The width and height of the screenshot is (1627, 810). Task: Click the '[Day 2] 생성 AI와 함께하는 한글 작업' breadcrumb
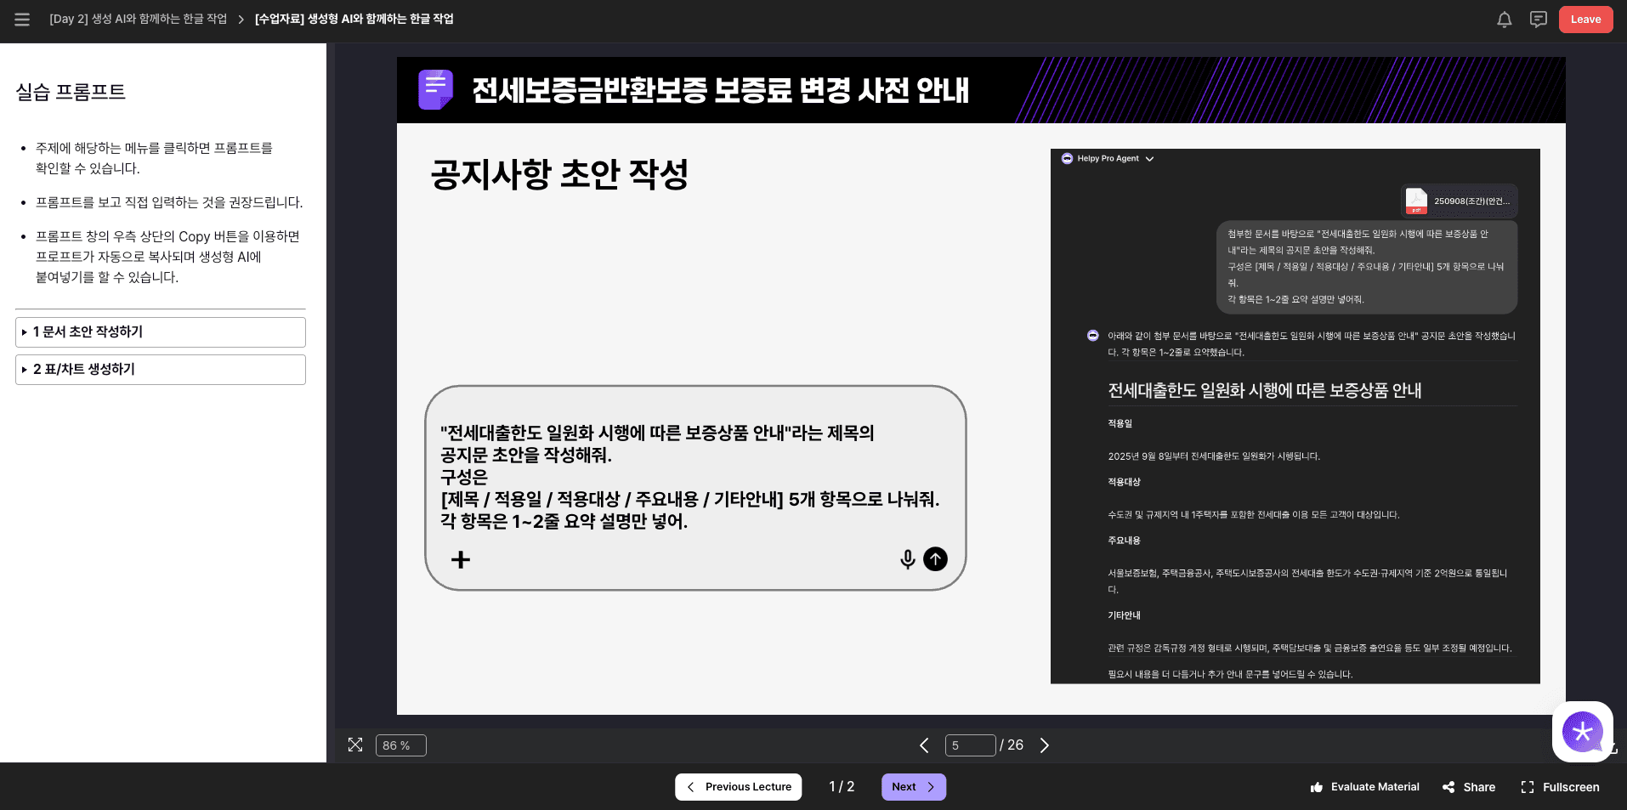pos(138,20)
